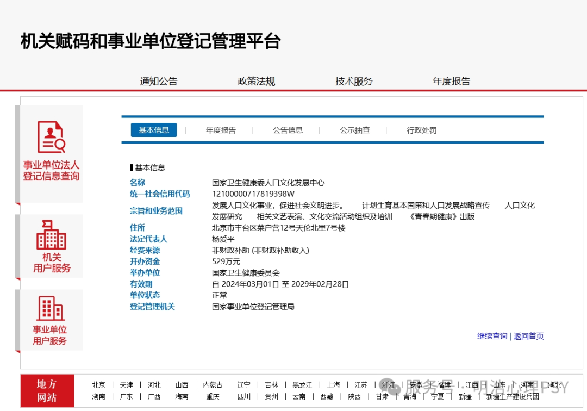This screenshot has width=587, height=411.
Task: Click the red 地方网站 label block
Action: click(47, 390)
